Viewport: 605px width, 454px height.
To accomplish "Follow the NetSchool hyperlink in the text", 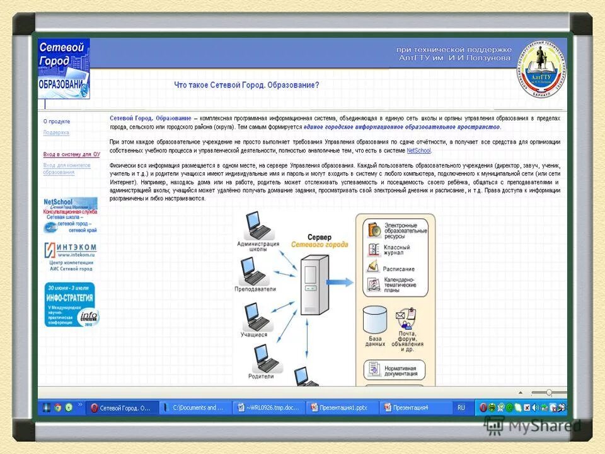I will coord(418,151).
